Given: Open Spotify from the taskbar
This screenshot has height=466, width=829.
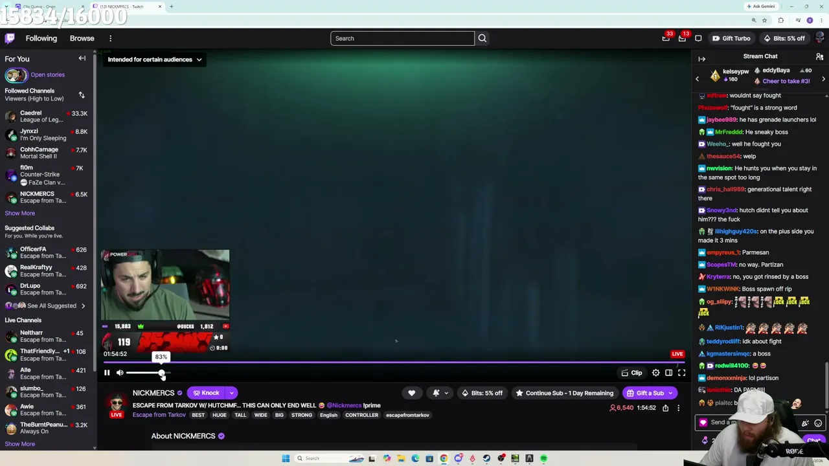Looking at the screenshot, I should (543, 458).
